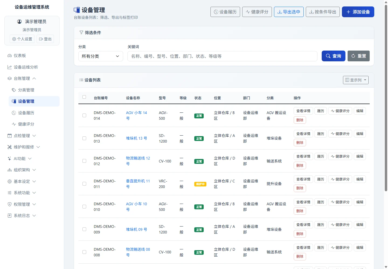Expand the 点检管理 menu chevron
The height and width of the screenshot is (269, 388).
(34, 136)
